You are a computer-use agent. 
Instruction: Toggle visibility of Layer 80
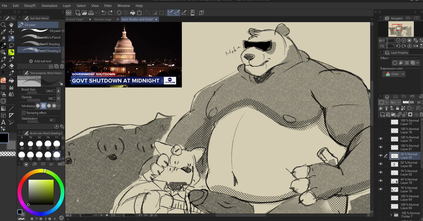pos(381,164)
